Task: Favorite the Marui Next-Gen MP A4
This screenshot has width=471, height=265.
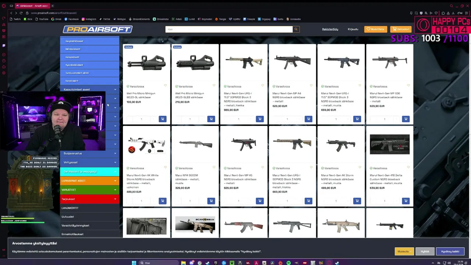Action: (311, 85)
